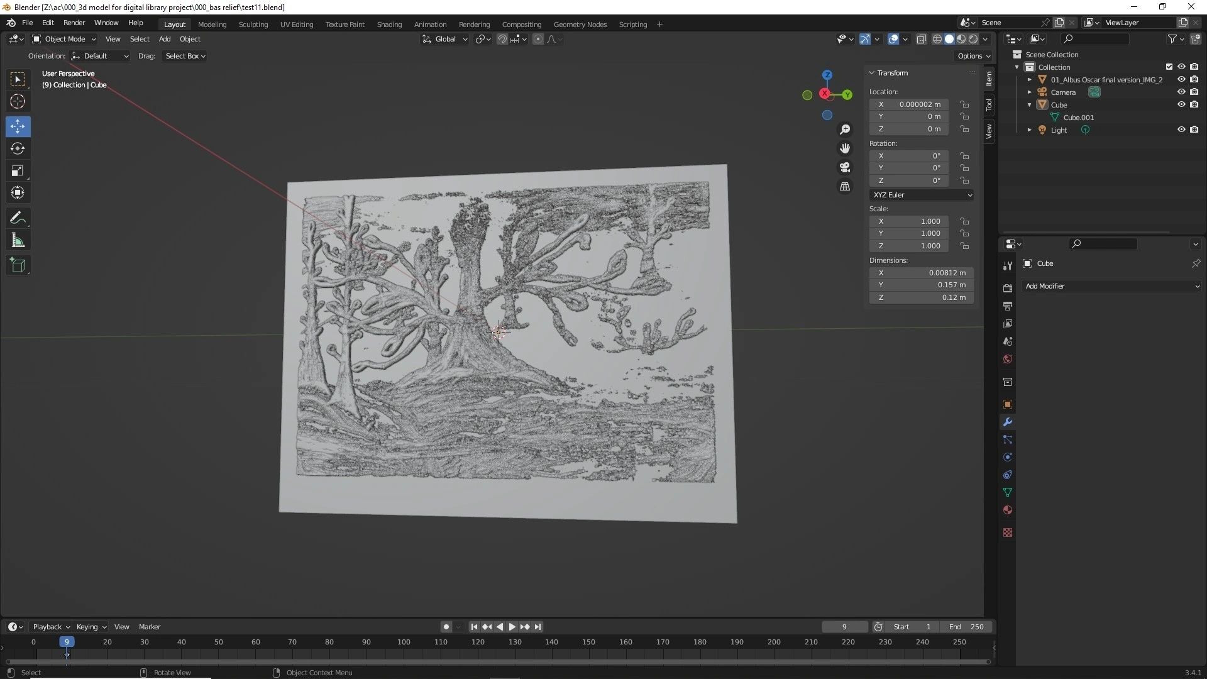Switch to rendered viewport shading
The image size is (1207, 679).
(973, 39)
